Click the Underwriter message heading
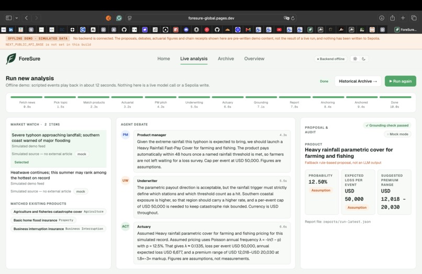This screenshot has height=274, width=422. [x=147, y=181]
